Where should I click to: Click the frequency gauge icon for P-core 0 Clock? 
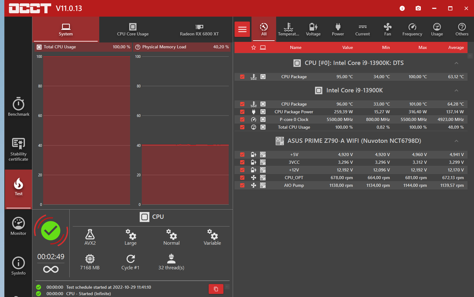(254, 119)
